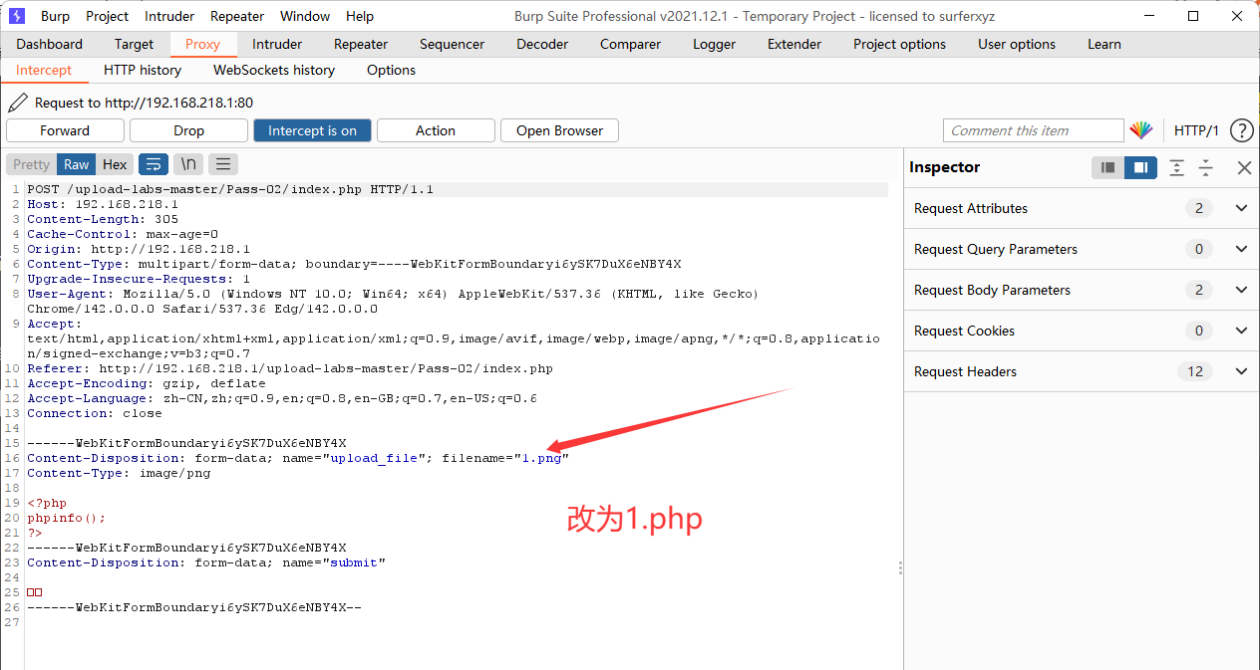Viewport: 1260px width, 670px height.
Task: Forward the intercepted request
Action: click(x=65, y=130)
